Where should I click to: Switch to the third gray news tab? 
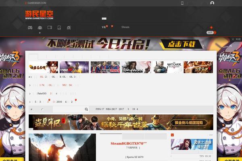pos(156,136)
